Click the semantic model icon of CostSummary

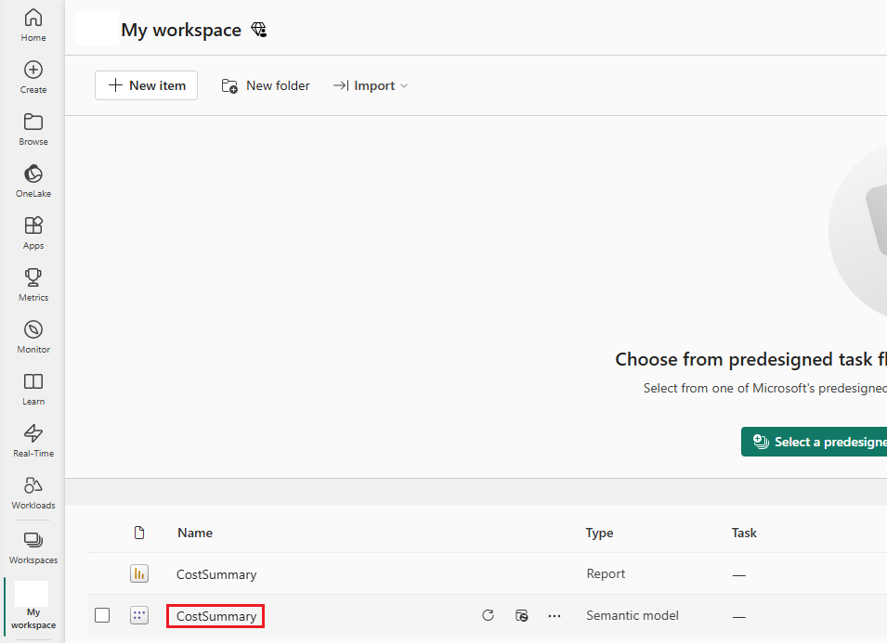139,615
